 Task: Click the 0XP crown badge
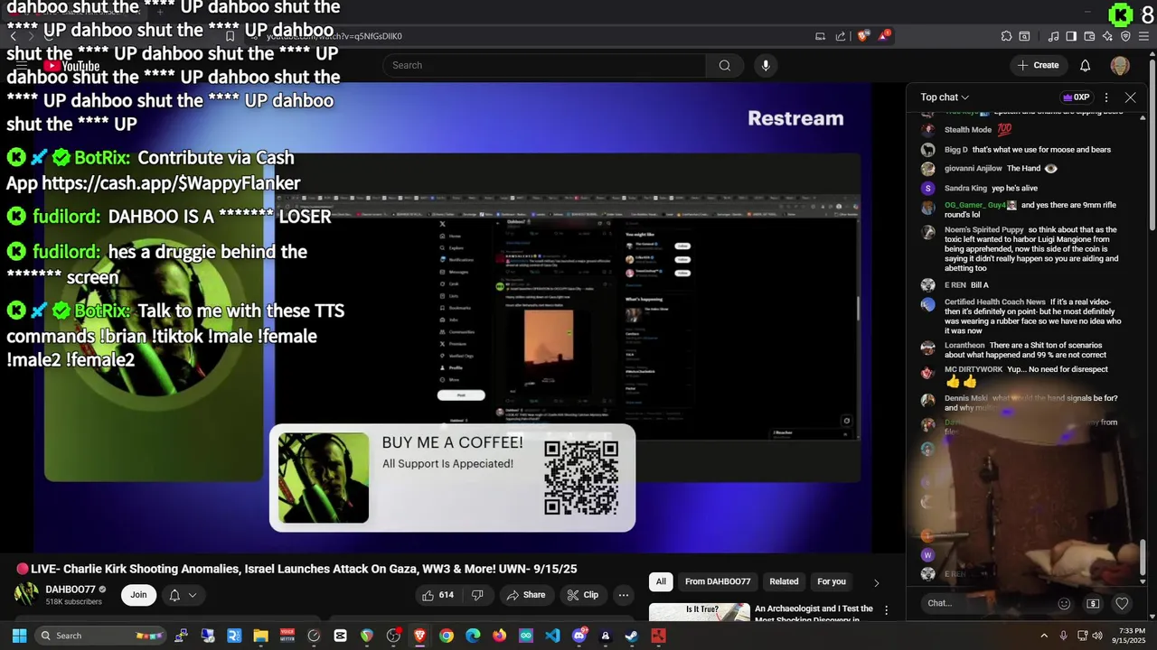tap(1076, 97)
